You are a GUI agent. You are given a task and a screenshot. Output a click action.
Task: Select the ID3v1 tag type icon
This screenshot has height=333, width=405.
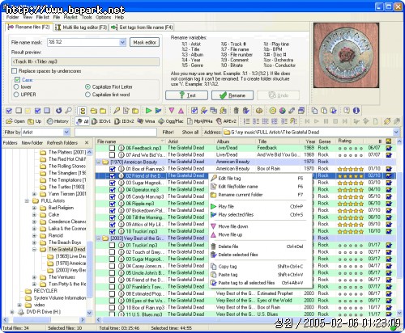coord(101,121)
